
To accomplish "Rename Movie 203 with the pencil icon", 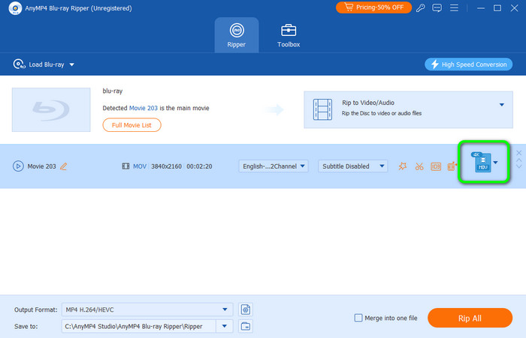I will pos(63,166).
